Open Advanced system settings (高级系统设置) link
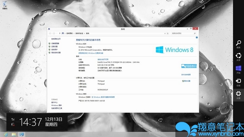Image resolution: width=244 pixels, height=137 pixels. tap(56, 53)
